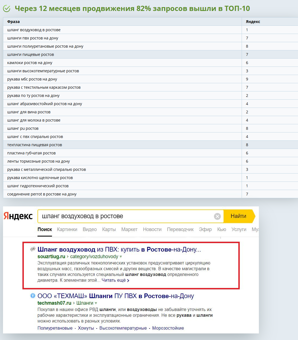Expand the dropdown arrow after category/vozduhovody
The image size is (298, 340).
[x=121, y=257]
